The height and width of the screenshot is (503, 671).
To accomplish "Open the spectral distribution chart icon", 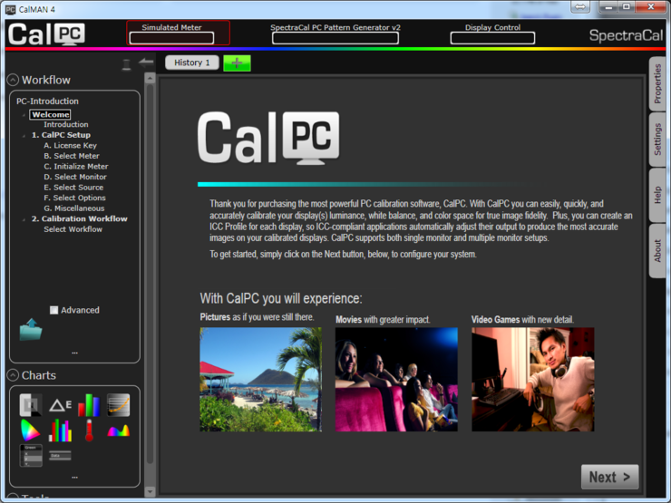I will point(118,430).
